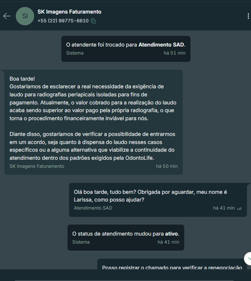The width and height of the screenshot is (251, 281).
Task: Open the three-dot more options menu
Action: point(248,16)
